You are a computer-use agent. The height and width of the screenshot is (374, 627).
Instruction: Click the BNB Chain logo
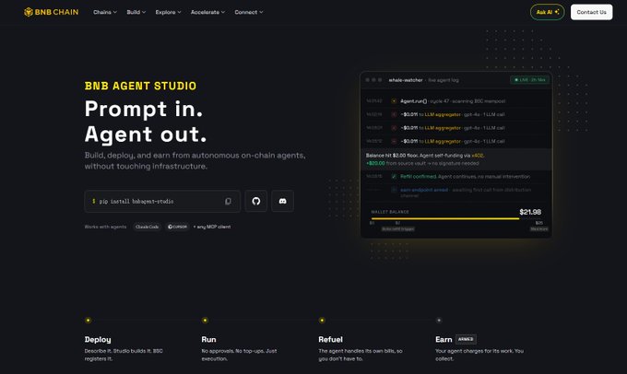(52, 12)
